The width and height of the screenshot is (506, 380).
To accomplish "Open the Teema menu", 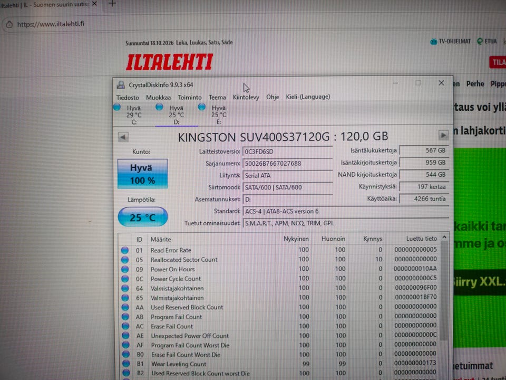I will click(x=217, y=97).
